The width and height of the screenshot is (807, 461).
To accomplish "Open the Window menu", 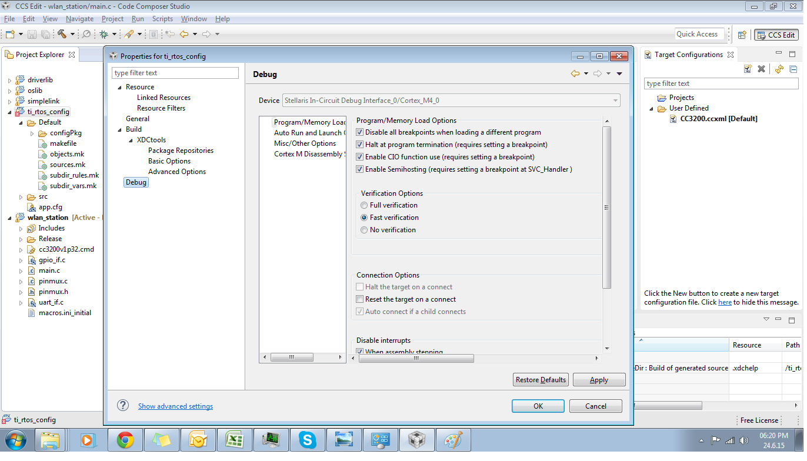I will 194,19.
